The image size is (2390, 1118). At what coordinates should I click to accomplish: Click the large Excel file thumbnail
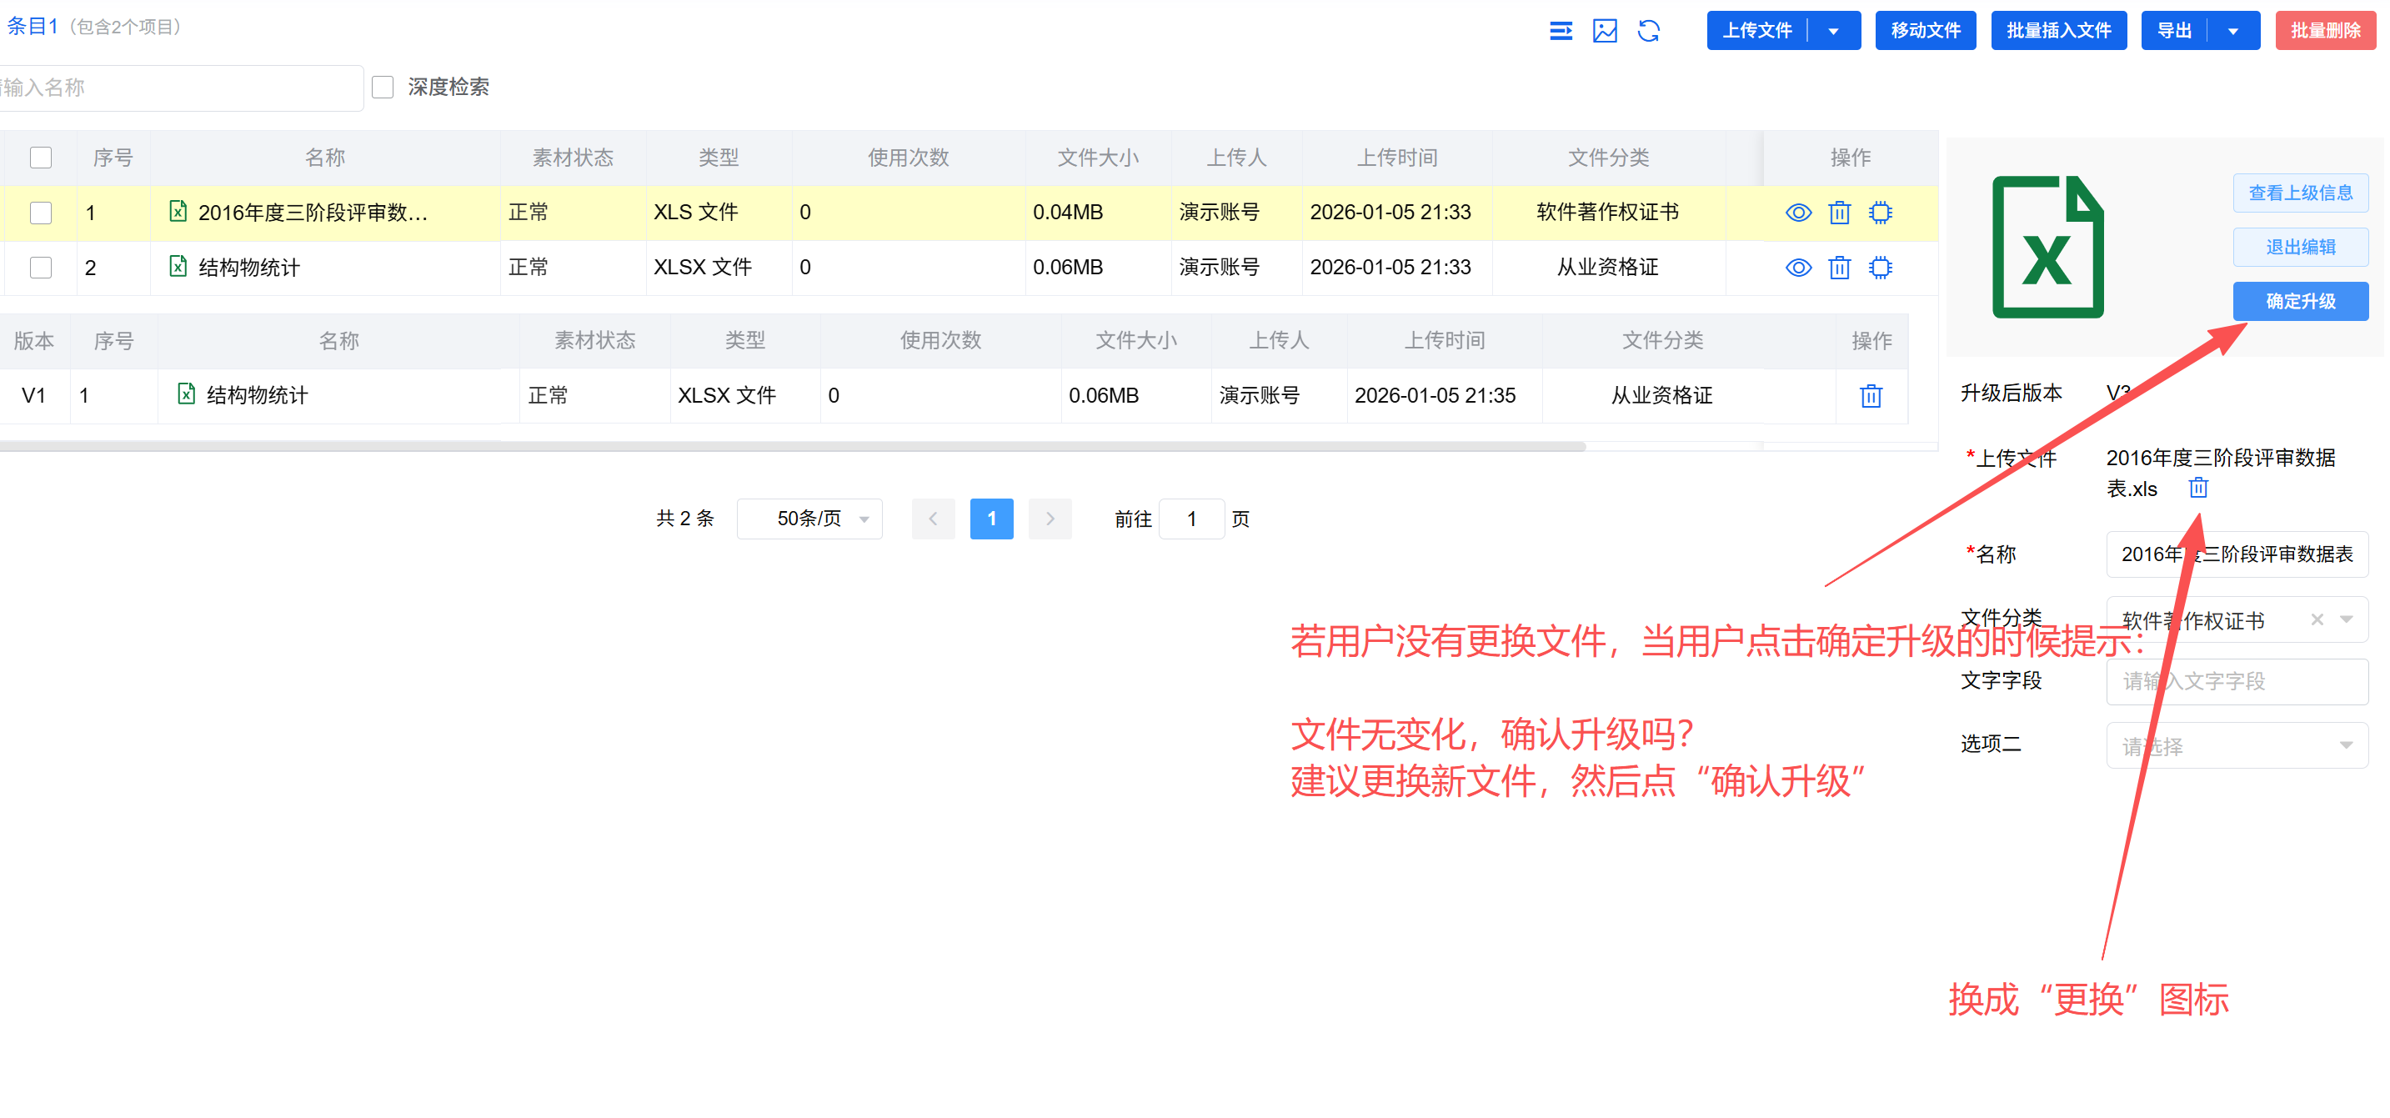[x=2047, y=247]
